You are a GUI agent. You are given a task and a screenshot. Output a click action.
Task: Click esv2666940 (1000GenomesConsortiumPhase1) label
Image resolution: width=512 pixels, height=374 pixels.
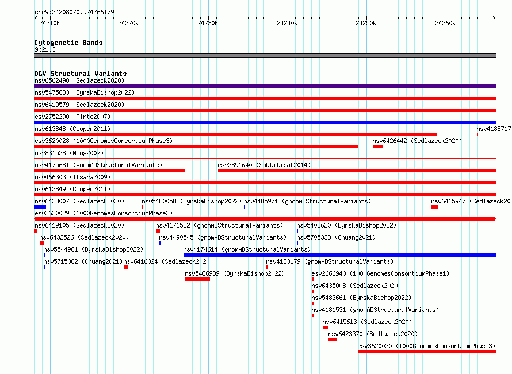(x=380, y=273)
